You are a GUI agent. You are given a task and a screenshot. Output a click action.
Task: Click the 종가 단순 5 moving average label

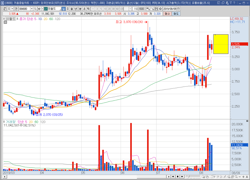28,19
